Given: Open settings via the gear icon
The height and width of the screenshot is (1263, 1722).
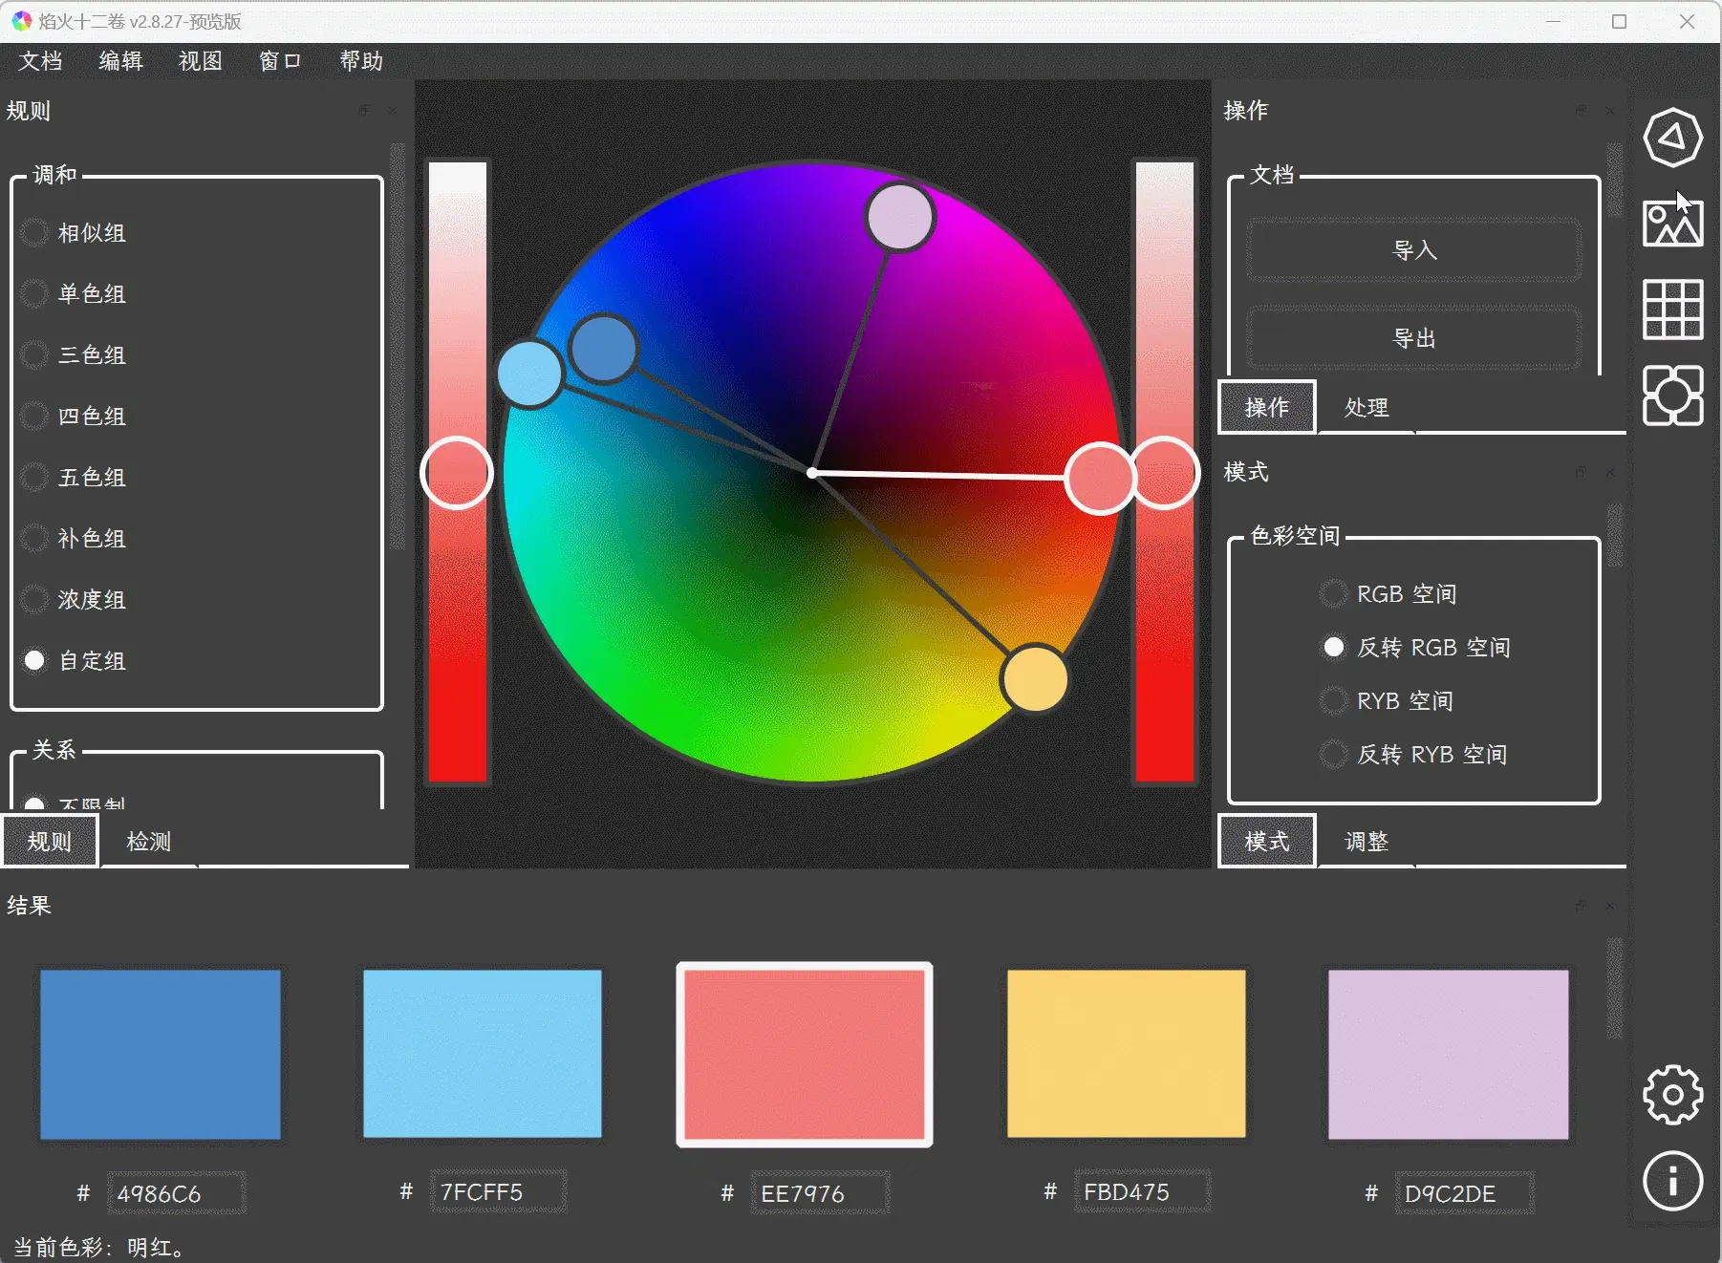Looking at the screenshot, I should pyautogui.click(x=1672, y=1095).
